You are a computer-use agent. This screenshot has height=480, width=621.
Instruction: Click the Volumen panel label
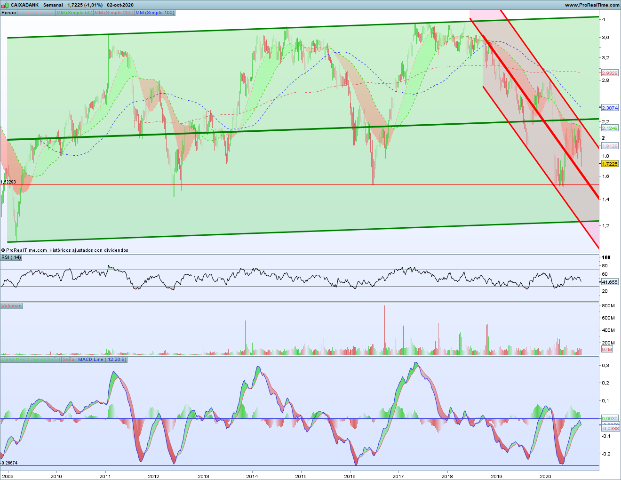pos(11,306)
